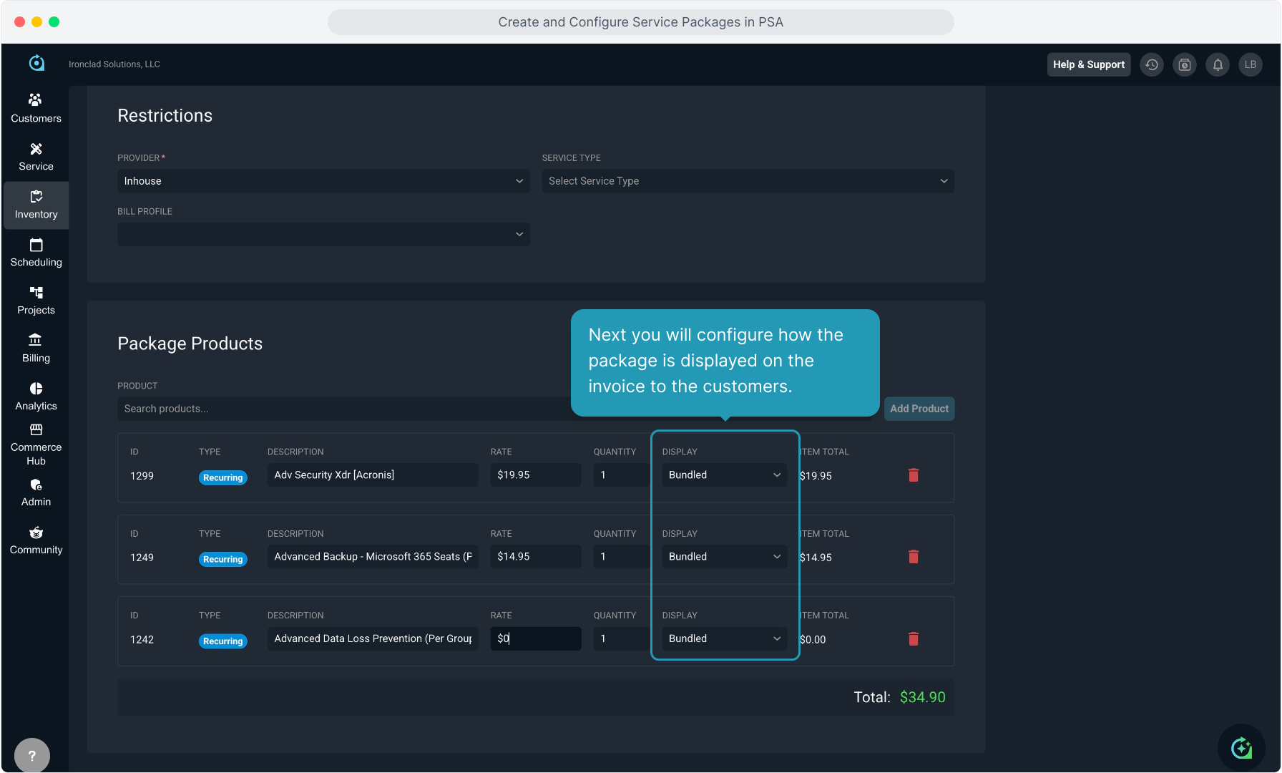Viewport: 1282px width, 773px height.
Task: Open Help & Support
Action: coord(1088,64)
